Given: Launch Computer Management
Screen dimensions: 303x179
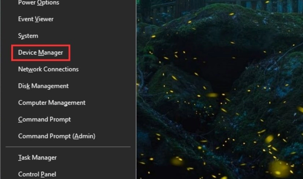Looking at the screenshot, I should [52, 103].
